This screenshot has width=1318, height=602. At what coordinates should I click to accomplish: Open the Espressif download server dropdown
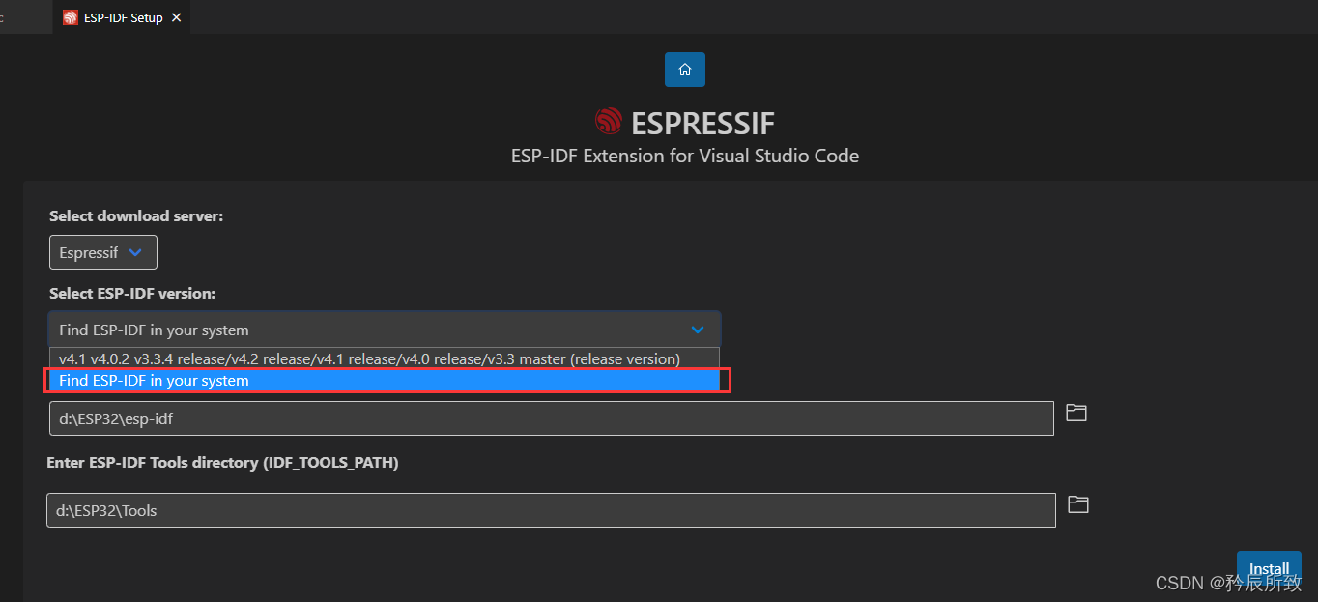(103, 252)
